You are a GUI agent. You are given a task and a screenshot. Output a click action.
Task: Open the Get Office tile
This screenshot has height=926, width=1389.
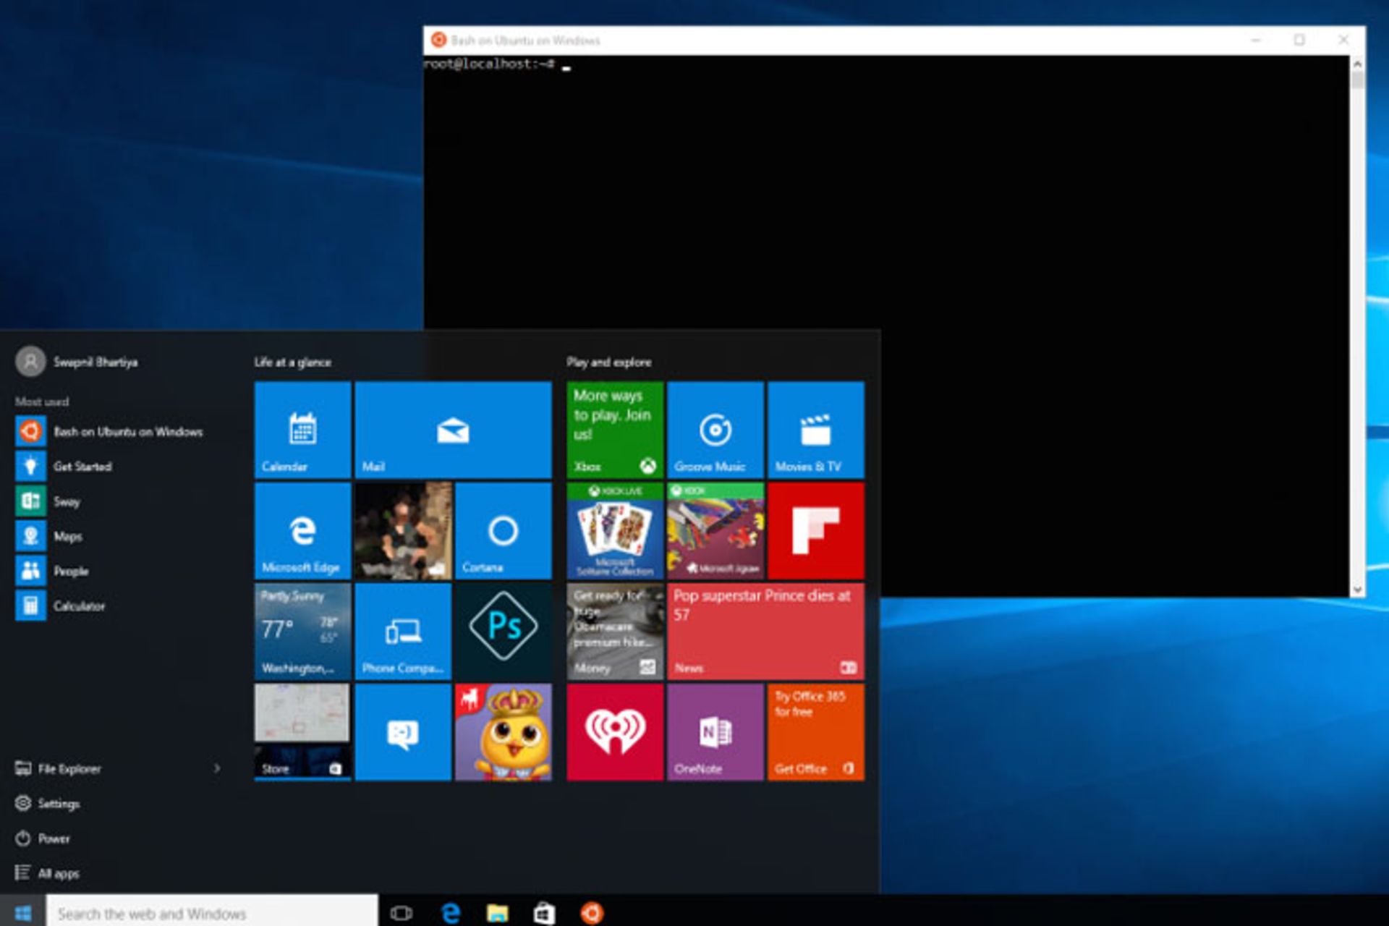point(816,732)
